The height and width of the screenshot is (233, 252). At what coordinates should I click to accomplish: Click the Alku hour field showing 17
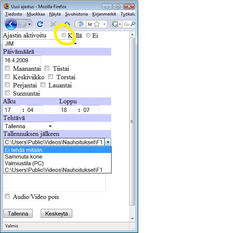pyautogui.click(x=12, y=110)
